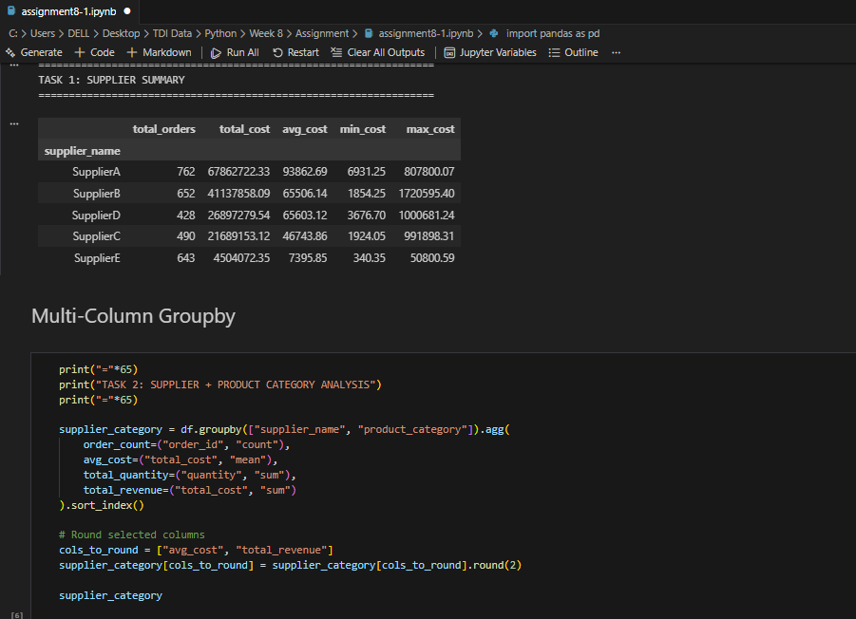
Task: Show the notebook Outline
Action: [573, 53]
